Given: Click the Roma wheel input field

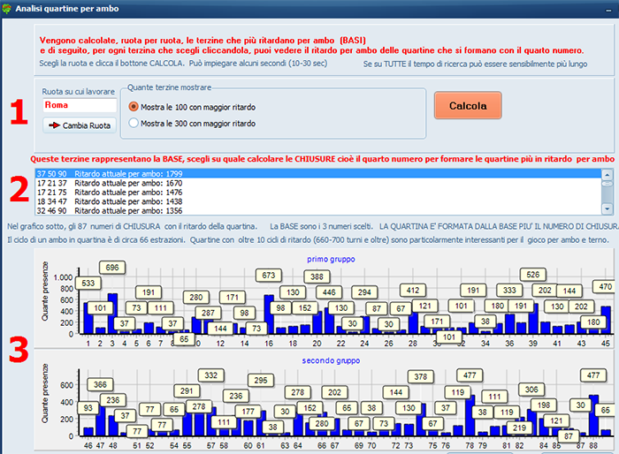Looking at the screenshot, I should (x=80, y=105).
